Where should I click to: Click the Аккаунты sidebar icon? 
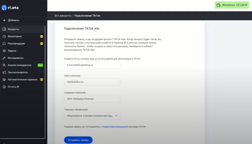4,29
